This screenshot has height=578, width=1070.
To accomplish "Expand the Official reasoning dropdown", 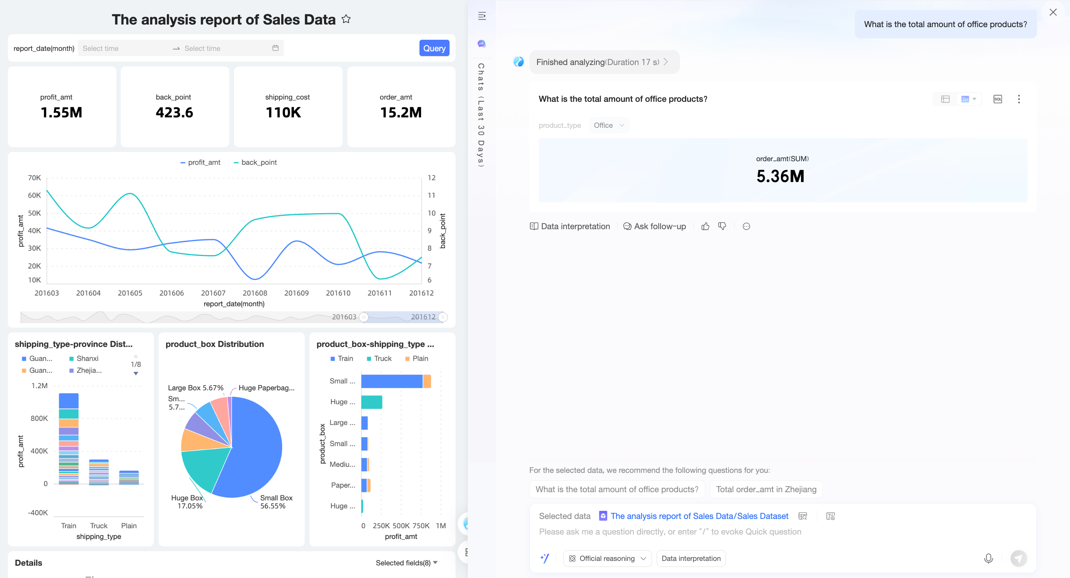I will 607,558.
